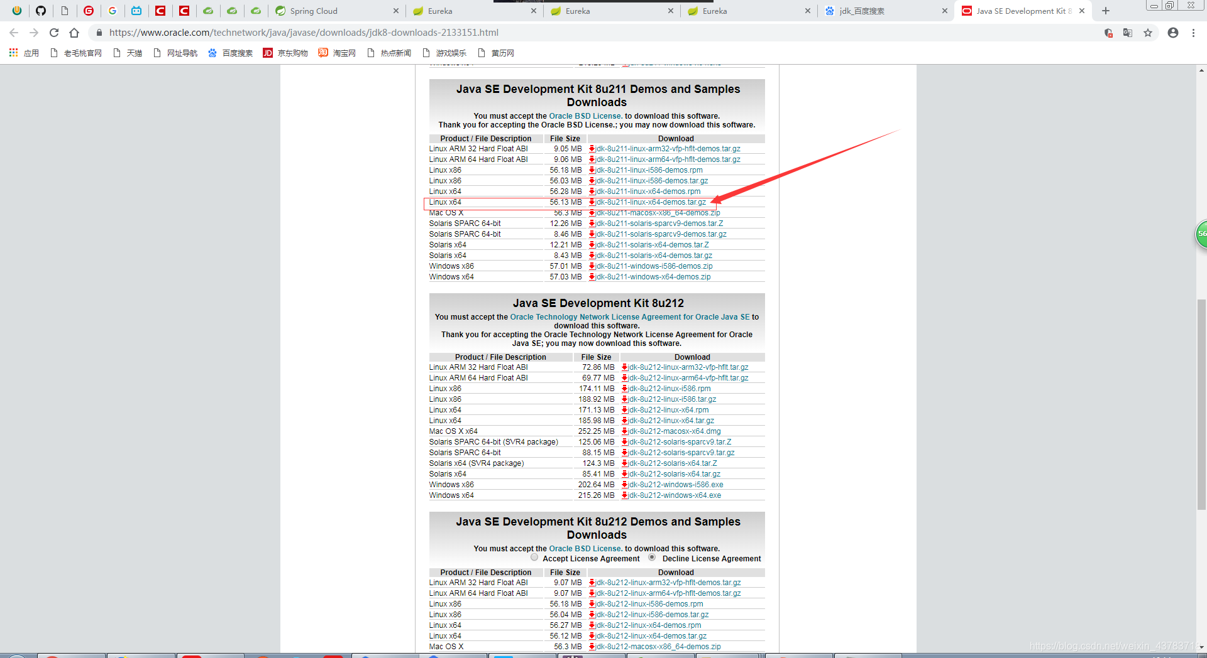Click the Solaris SPARC 64-bit (SVR4 package) row label
This screenshot has height=658, width=1207.
pos(493,442)
